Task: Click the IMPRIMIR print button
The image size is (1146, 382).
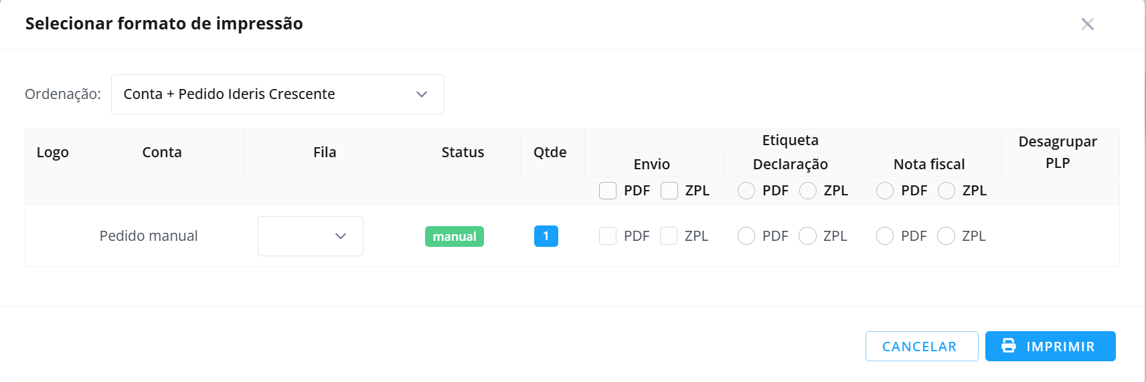Action: [x=1050, y=347]
